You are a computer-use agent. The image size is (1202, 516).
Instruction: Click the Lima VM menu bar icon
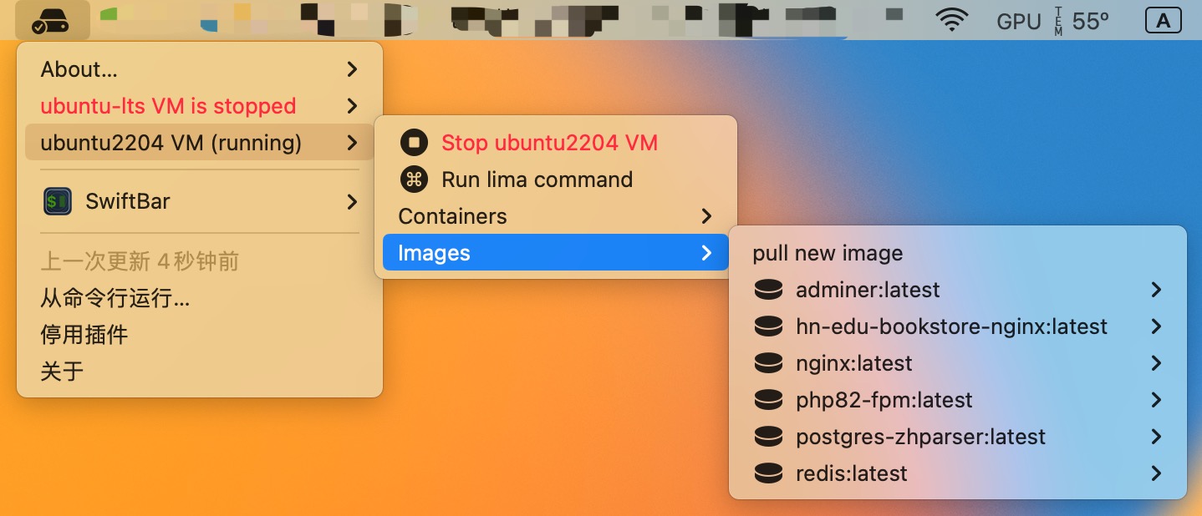click(49, 21)
